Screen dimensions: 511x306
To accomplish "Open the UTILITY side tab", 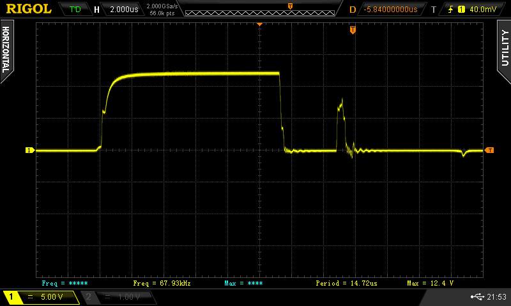I will [x=505, y=47].
